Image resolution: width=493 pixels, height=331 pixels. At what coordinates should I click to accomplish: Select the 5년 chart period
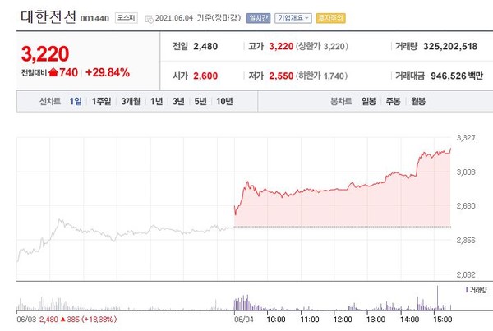pos(200,101)
